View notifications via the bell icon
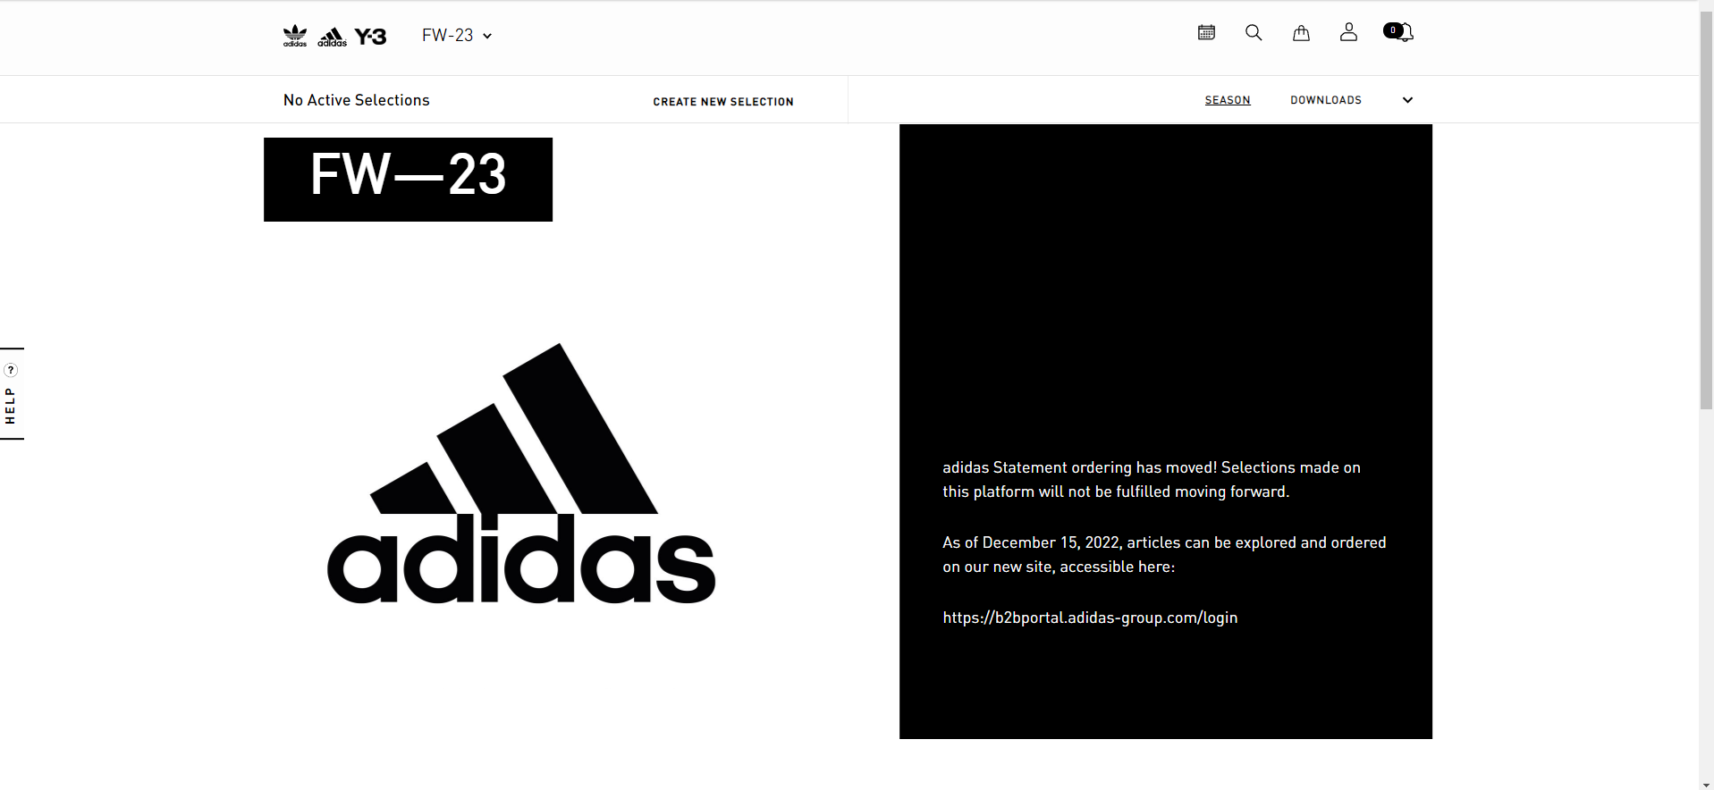This screenshot has width=1714, height=790. [x=1399, y=33]
